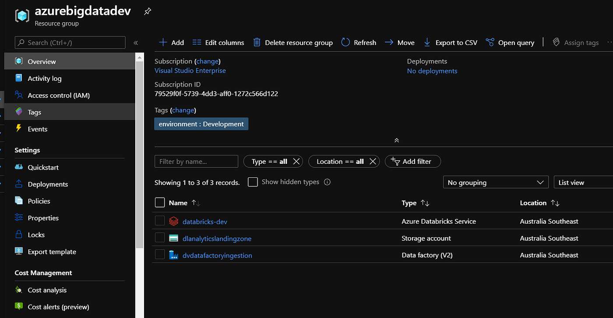Screen dimensions: 613x318
Task: Select the Data factory icon beside dvdatafactoryingestion
Action: [173, 255]
